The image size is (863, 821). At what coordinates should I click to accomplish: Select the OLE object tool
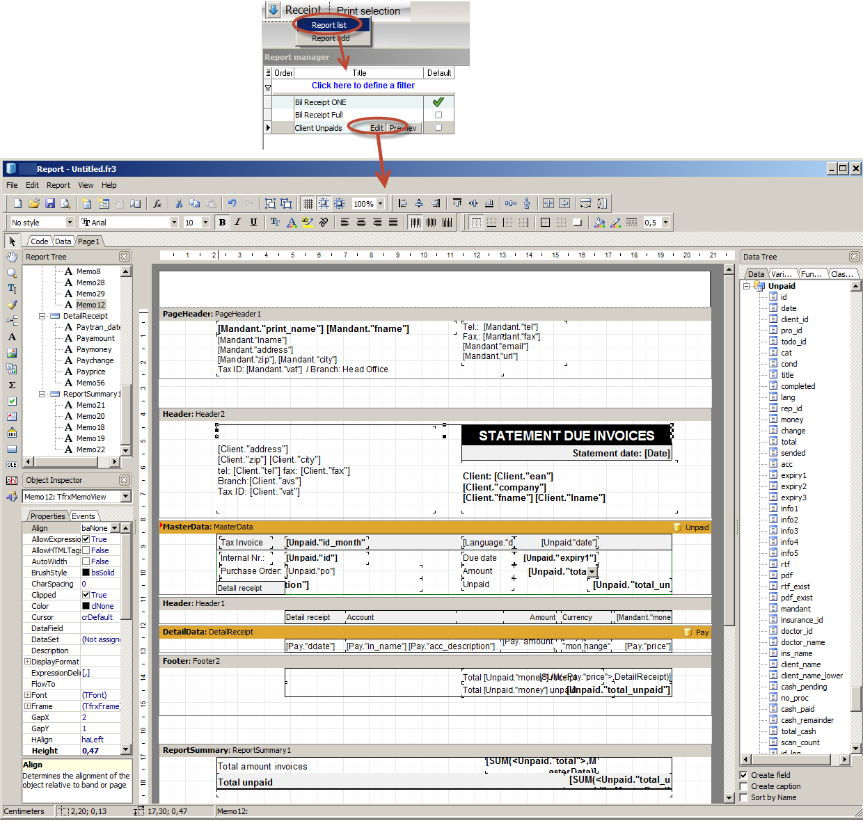coord(12,464)
